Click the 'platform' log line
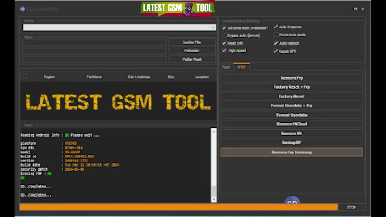Viewport: 386px width, 217px height. tap(49, 143)
